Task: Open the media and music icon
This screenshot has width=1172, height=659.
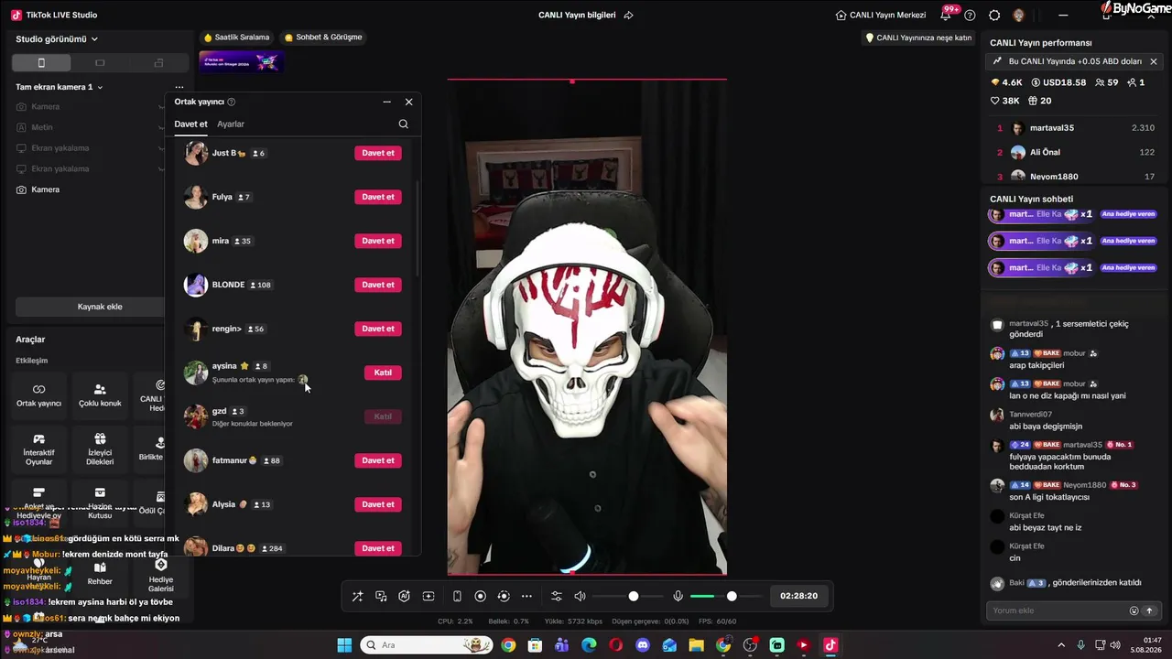Action: point(381,596)
